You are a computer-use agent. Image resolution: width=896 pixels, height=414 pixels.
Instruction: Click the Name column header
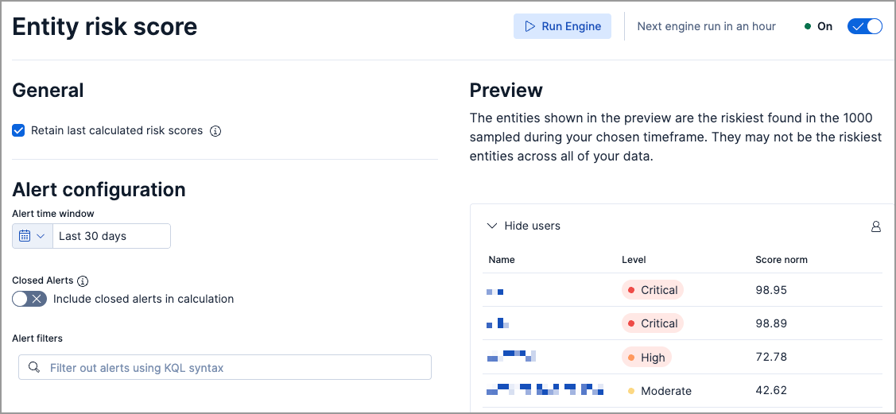(x=502, y=260)
